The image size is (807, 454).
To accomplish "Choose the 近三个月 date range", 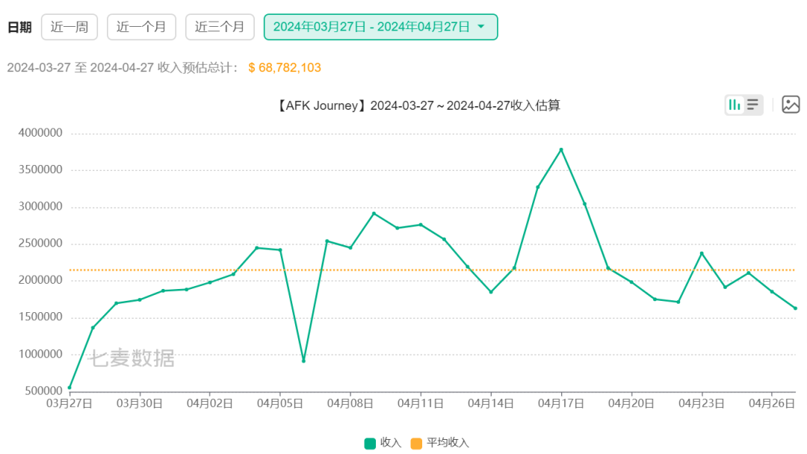I will tap(220, 27).
